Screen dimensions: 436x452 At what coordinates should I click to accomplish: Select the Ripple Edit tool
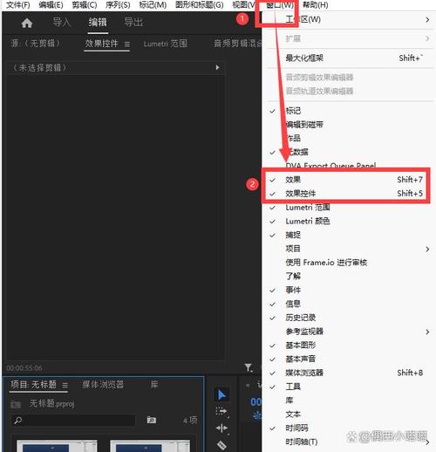(222, 428)
